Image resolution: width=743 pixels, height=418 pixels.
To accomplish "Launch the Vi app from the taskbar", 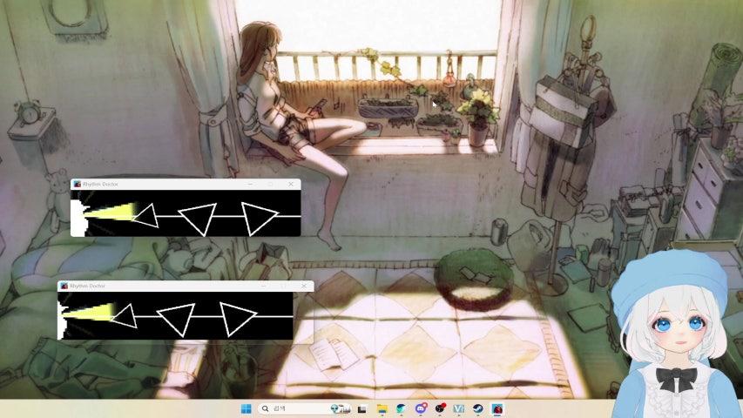I will tap(458, 408).
